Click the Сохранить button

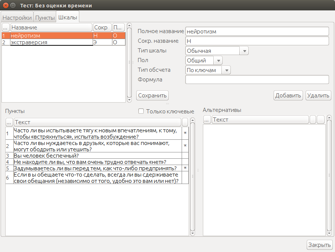pyautogui.click(x=152, y=96)
